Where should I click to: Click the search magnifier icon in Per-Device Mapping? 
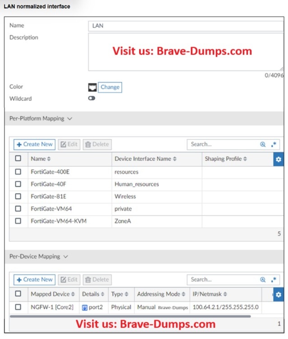click(263, 280)
